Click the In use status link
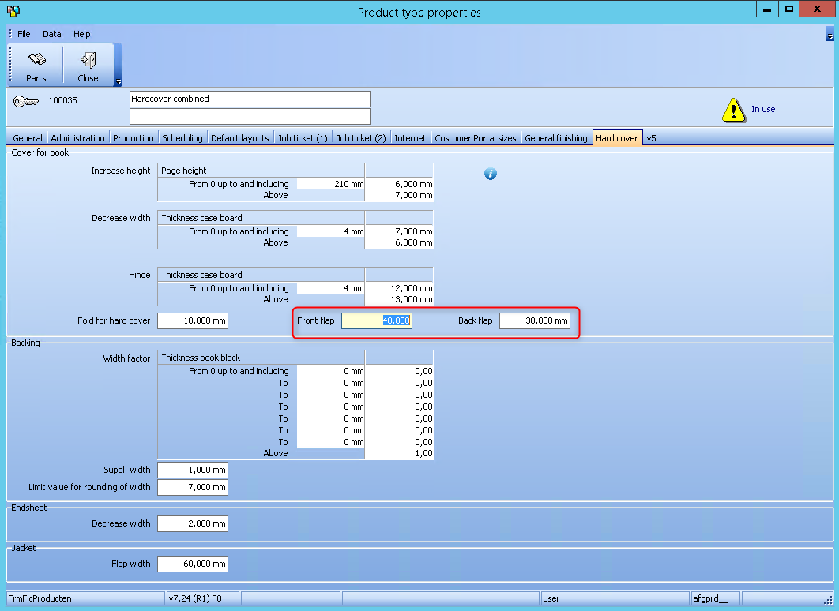 tap(763, 109)
